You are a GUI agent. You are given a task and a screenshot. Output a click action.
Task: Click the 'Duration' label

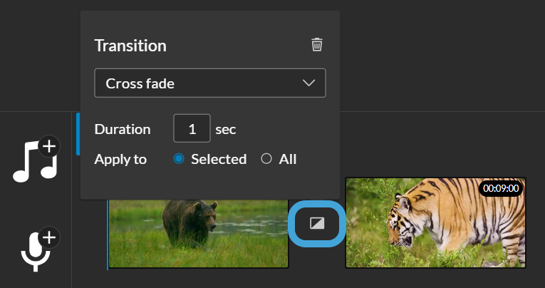pos(123,130)
